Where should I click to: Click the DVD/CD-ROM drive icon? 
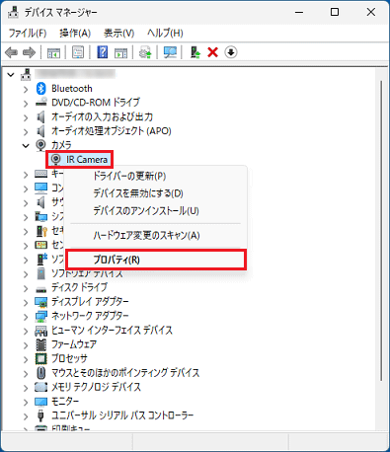click(40, 103)
